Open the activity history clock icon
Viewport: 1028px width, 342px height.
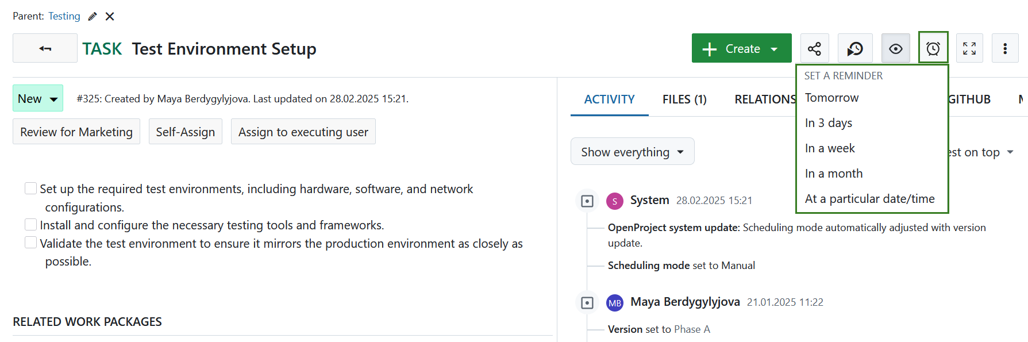(x=855, y=49)
